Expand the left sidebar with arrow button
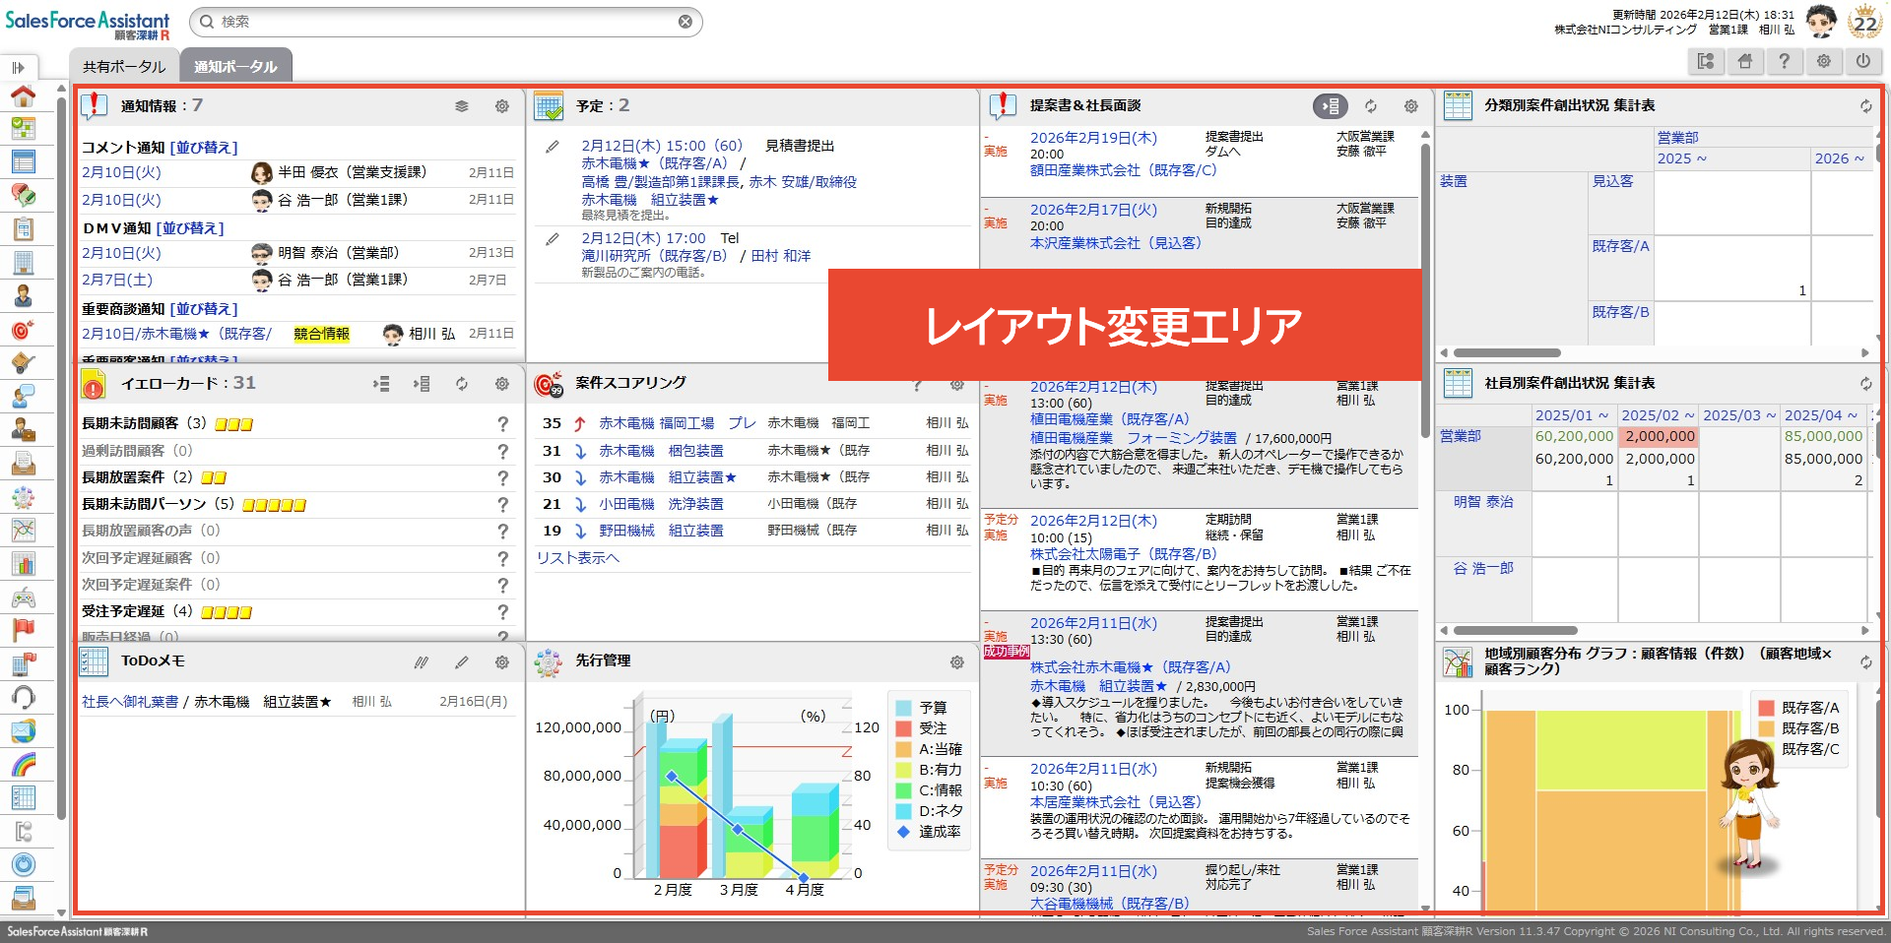The width and height of the screenshot is (1891, 943). click(x=19, y=68)
